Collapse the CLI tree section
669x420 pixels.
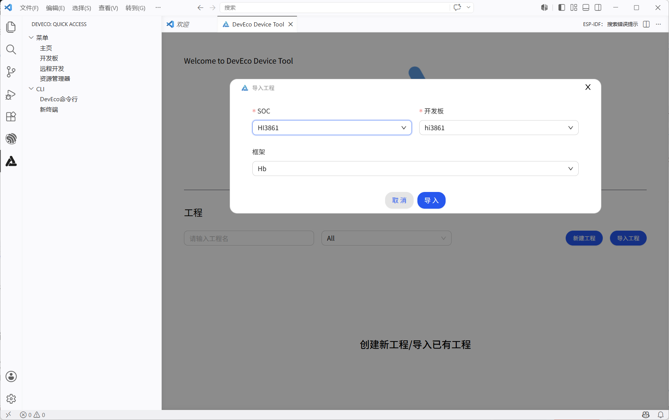(x=31, y=89)
